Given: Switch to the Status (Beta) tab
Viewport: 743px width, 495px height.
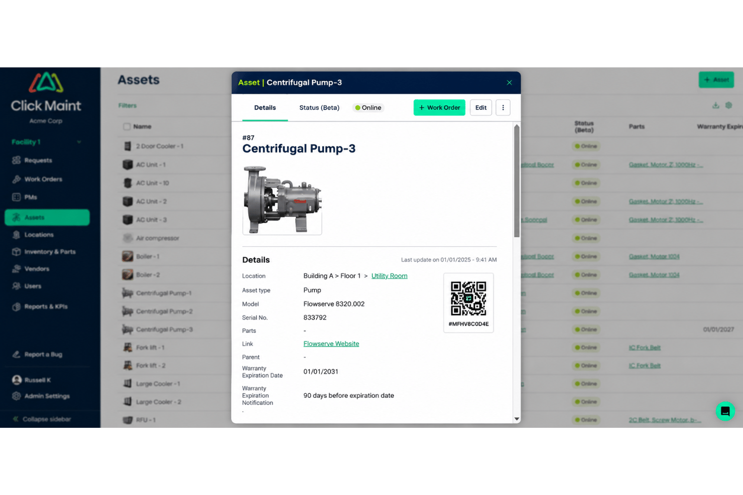Looking at the screenshot, I should coord(319,108).
